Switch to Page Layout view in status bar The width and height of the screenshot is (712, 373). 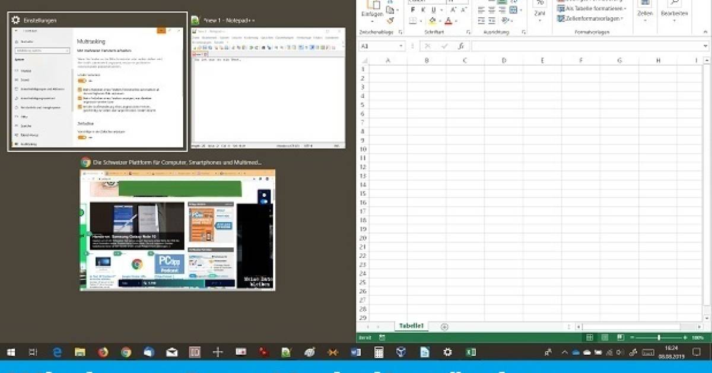point(605,337)
